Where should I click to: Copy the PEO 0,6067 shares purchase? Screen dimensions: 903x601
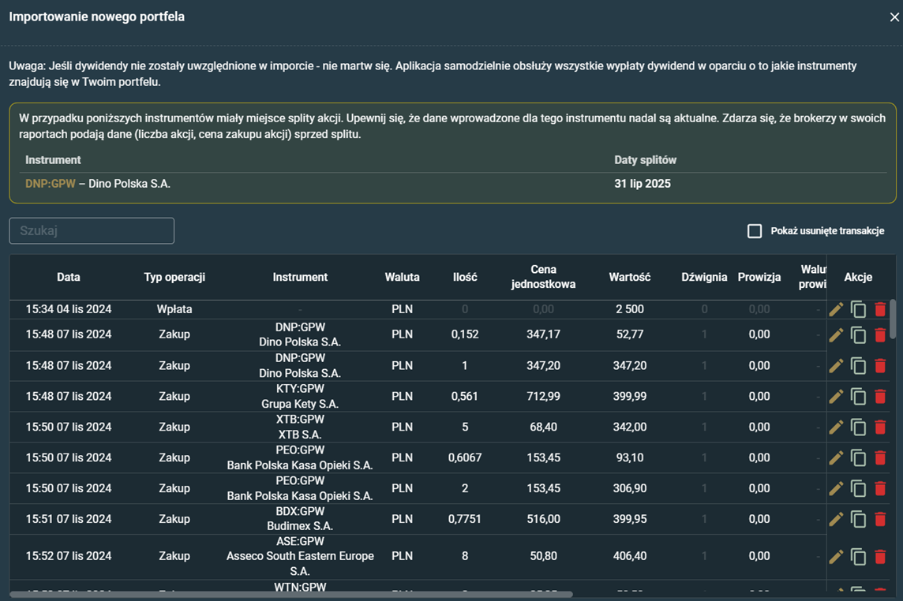point(858,457)
